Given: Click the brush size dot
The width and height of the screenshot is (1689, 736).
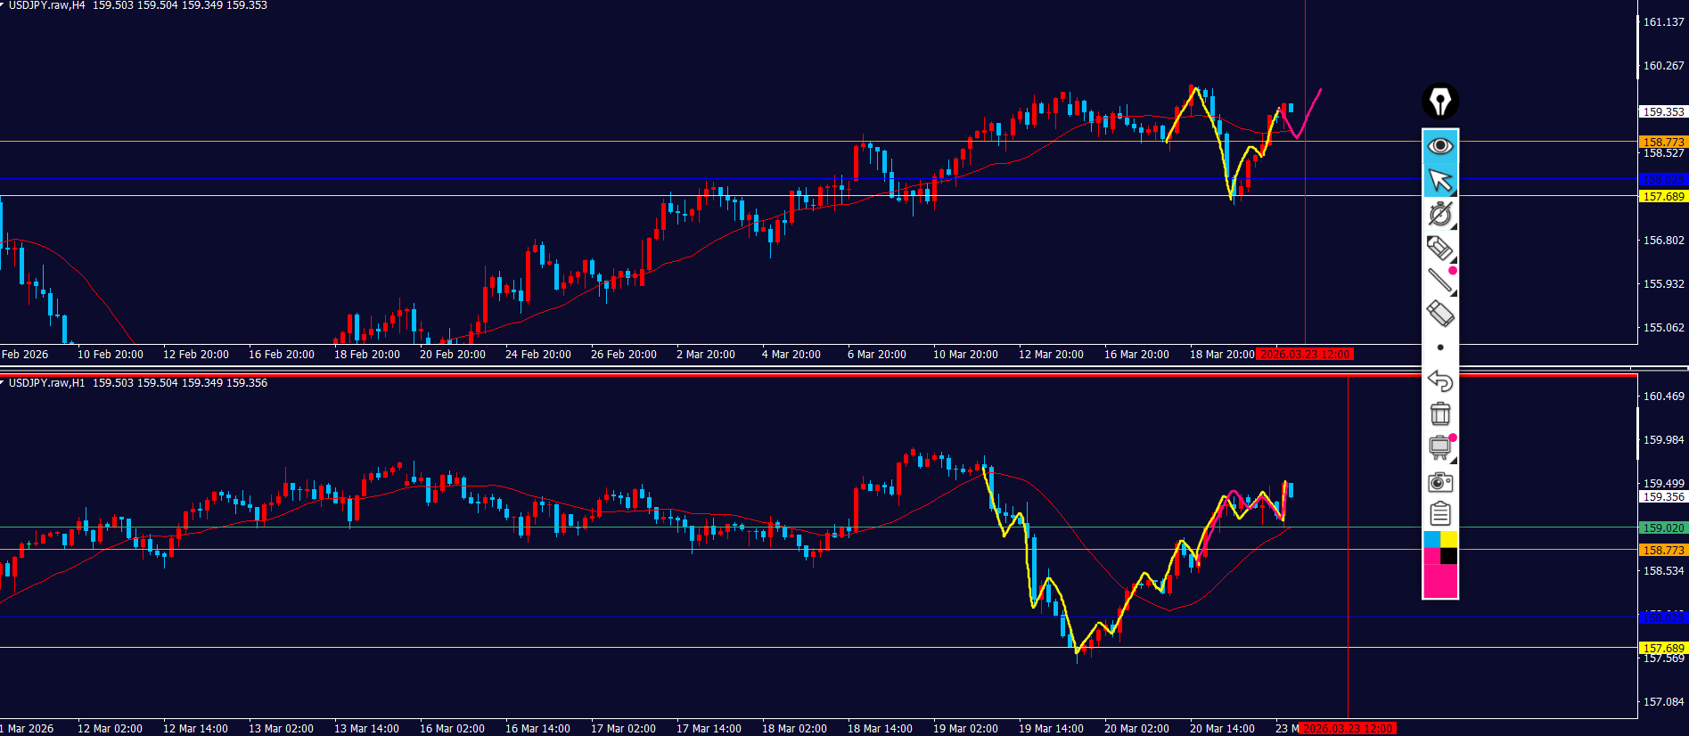Looking at the screenshot, I should [1439, 348].
